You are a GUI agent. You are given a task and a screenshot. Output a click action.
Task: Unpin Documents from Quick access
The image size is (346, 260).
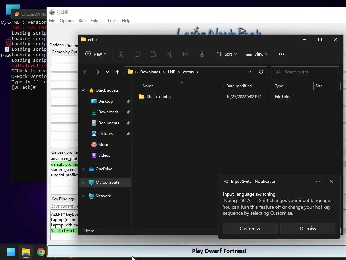click(x=128, y=123)
